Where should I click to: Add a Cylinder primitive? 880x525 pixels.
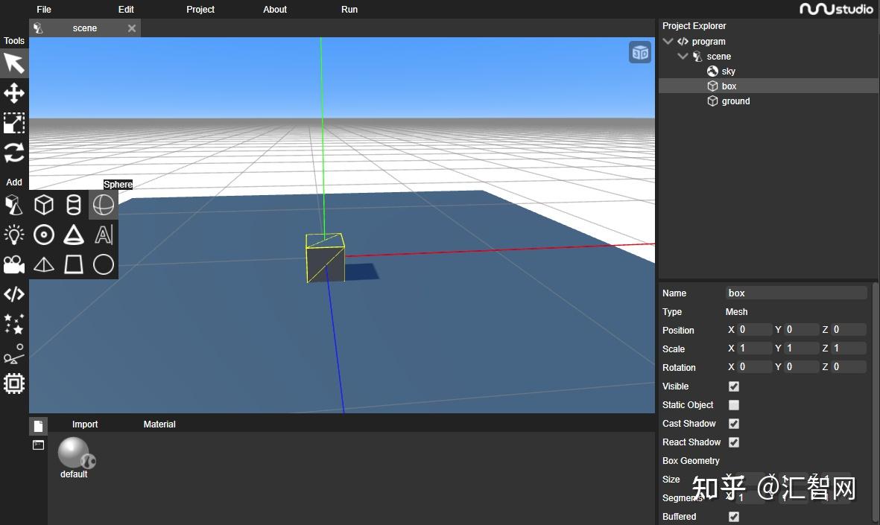[73, 204]
